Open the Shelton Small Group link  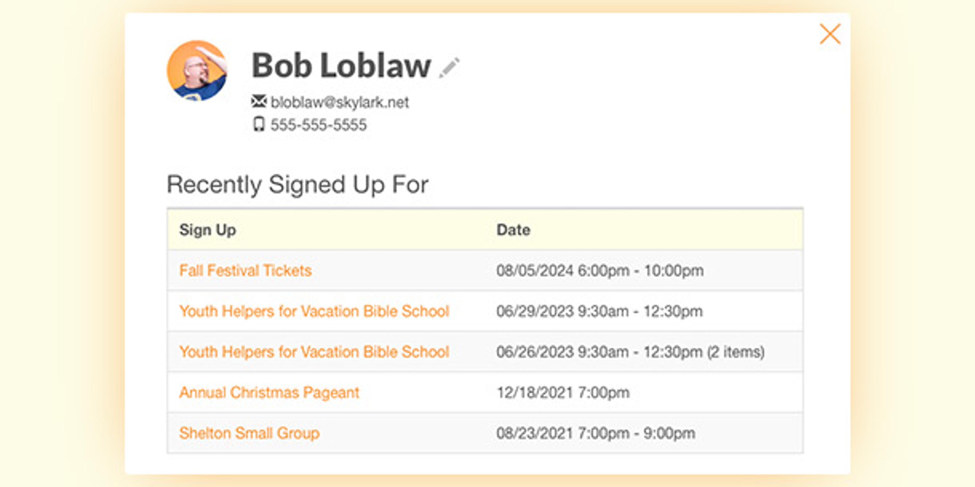249,433
